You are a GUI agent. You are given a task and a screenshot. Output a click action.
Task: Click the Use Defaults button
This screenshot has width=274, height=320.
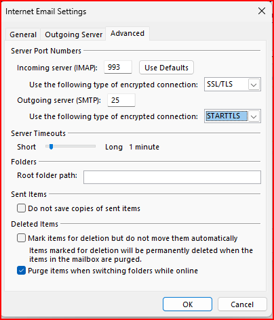click(166, 68)
